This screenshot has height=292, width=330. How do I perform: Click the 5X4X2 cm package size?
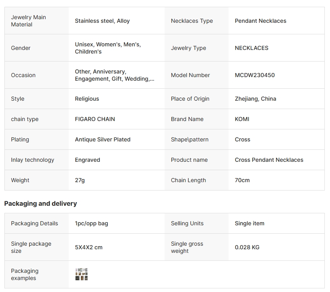89,247
